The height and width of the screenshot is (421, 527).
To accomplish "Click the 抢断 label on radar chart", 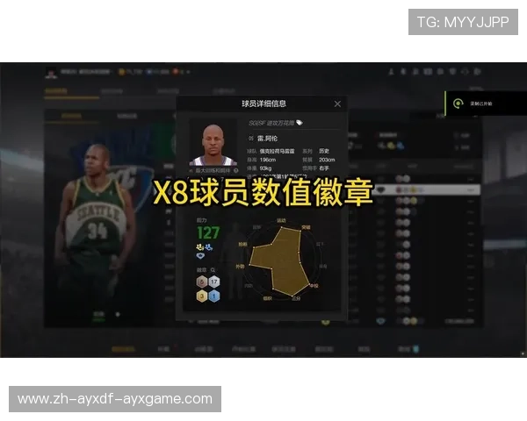I will point(242,244).
